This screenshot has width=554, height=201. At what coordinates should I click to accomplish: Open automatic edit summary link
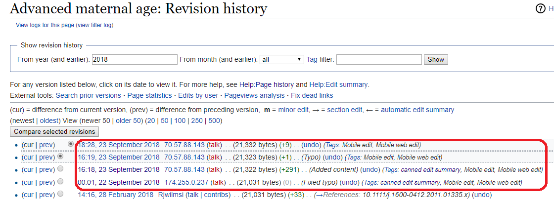coord(417,110)
